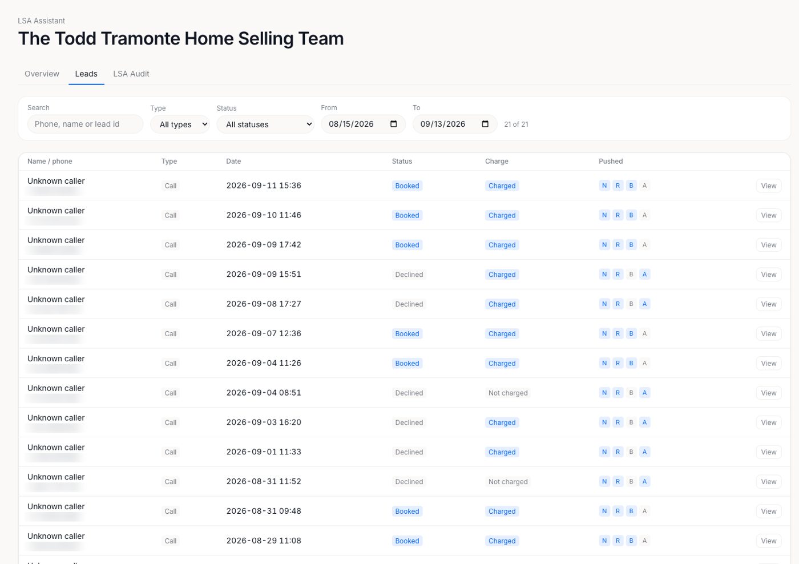Image resolution: width=799 pixels, height=564 pixels.
Task: Click the Charge column header
Action: pos(497,162)
